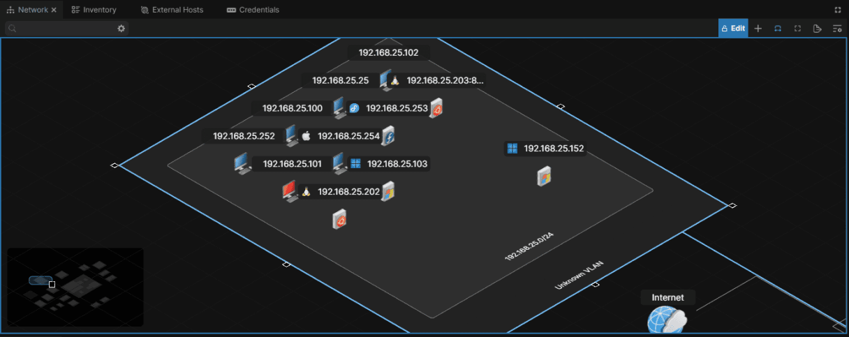Screen dimensions: 849x337
Task: Select host label 192.168.25.254
Action: click(348, 136)
